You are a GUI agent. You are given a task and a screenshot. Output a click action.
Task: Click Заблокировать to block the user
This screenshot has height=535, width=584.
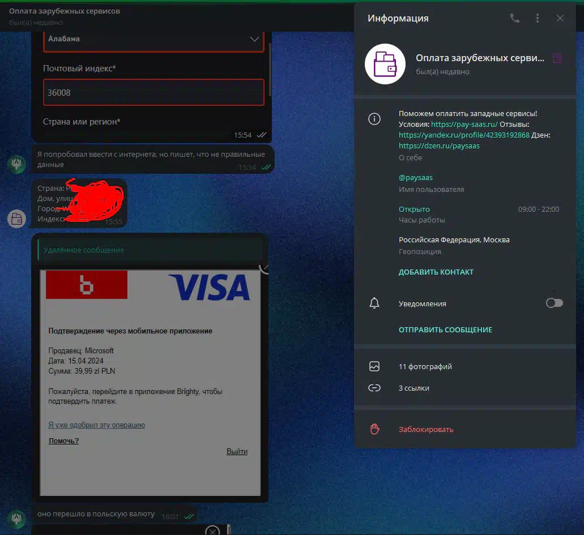tap(426, 430)
